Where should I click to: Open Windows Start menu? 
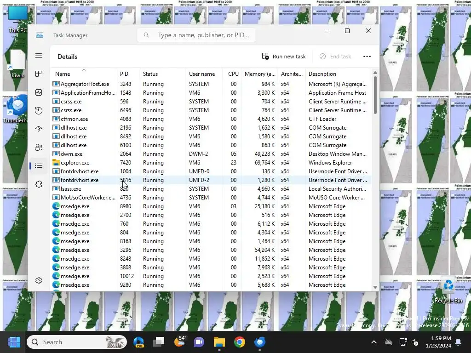click(x=14, y=342)
